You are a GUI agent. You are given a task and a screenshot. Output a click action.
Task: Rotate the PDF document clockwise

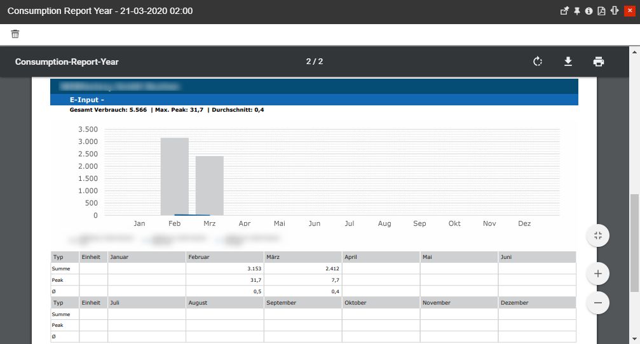[x=538, y=62]
